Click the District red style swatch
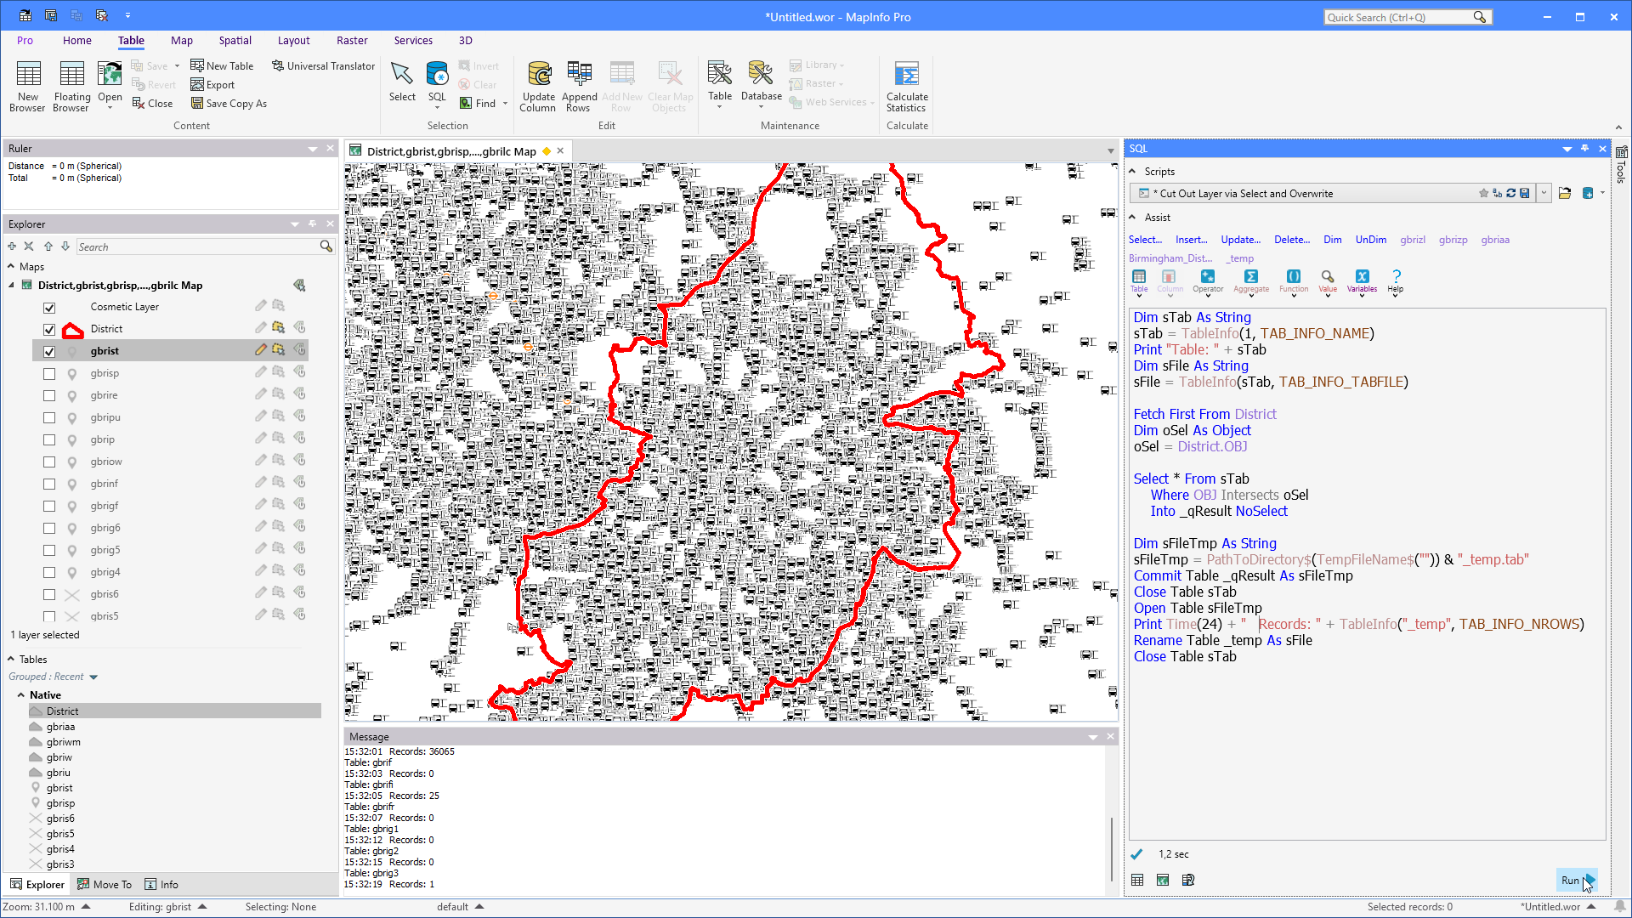Viewport: 1632px width, 918px height. click(x=73, y=330)
